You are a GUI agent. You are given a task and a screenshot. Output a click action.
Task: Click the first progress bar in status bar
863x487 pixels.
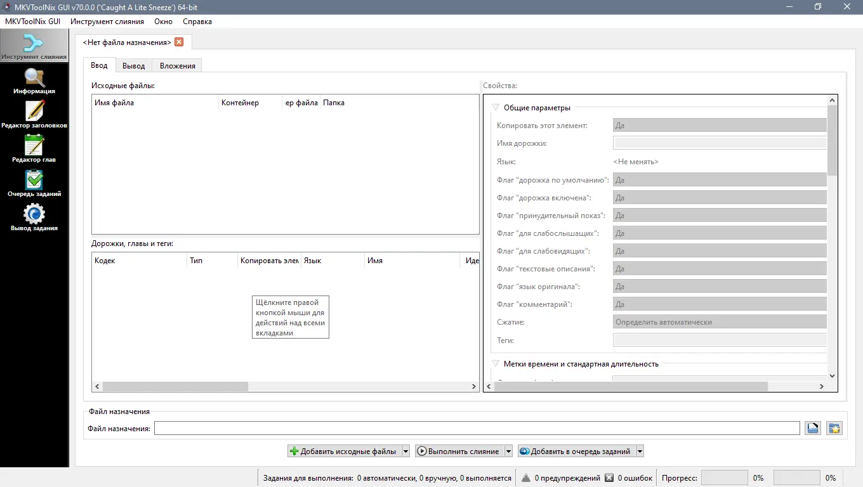[725, 477]
